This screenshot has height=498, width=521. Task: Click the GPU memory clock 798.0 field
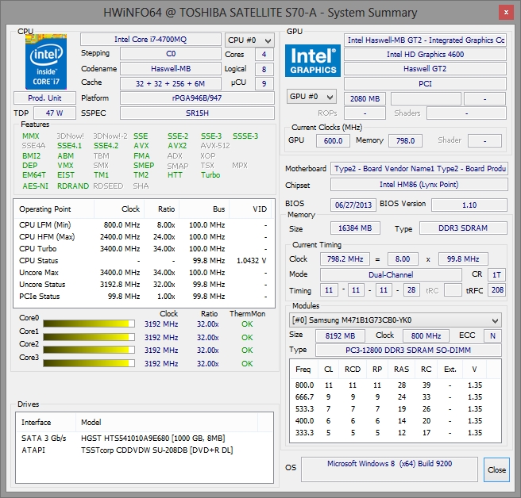[x=405, y=140]
